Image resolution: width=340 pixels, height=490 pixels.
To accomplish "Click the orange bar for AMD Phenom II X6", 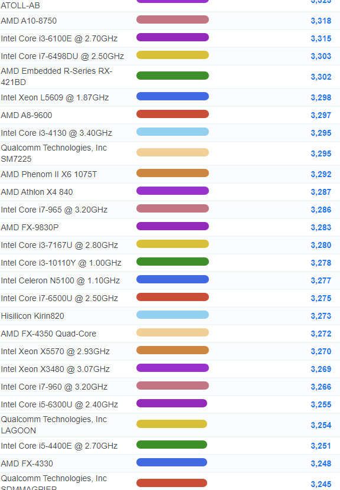I will point(172,173).
